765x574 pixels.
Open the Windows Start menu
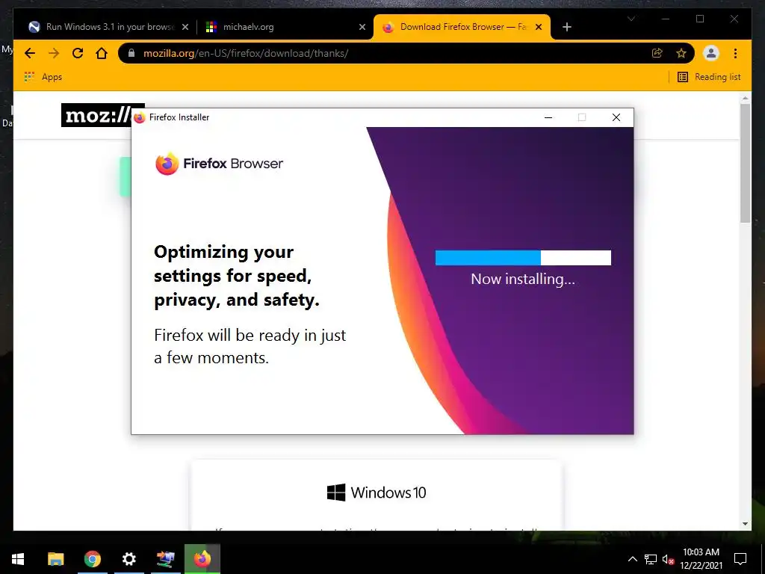point(18,559)
